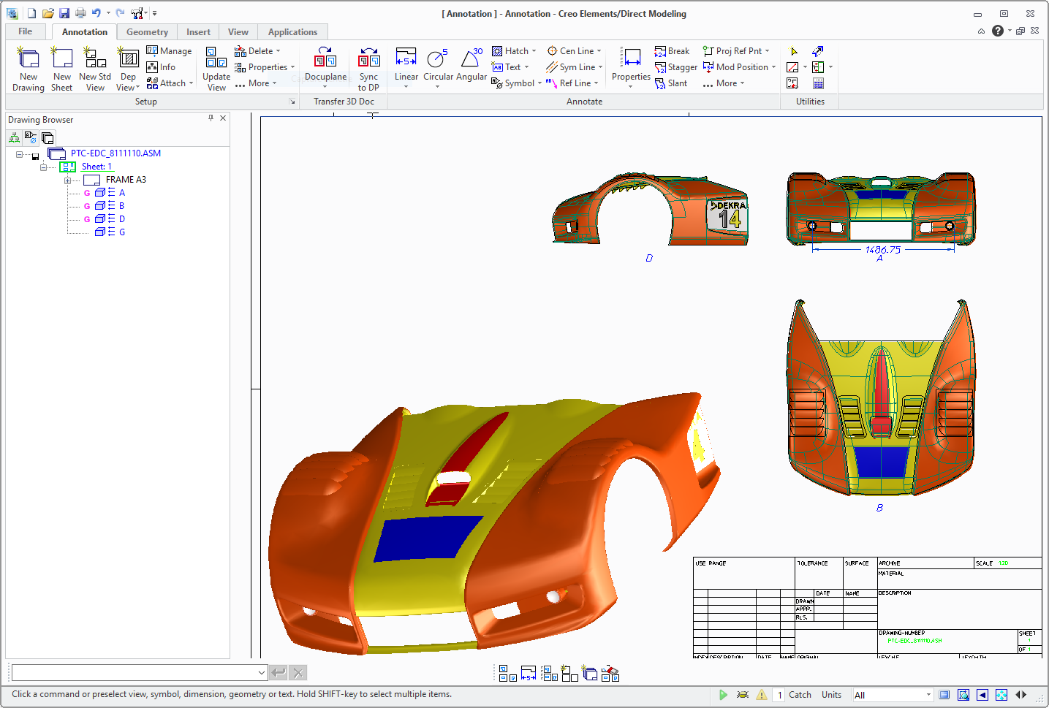Click the New Std View icon
1049x708 pixels.
pos(95,58)
